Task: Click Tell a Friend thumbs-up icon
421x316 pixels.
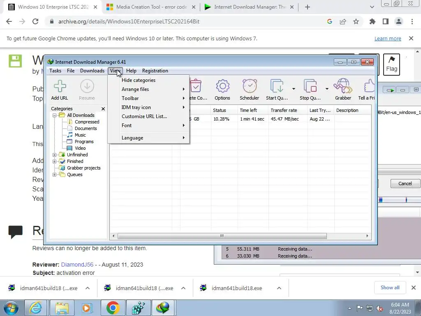Action: coord(367,90)
